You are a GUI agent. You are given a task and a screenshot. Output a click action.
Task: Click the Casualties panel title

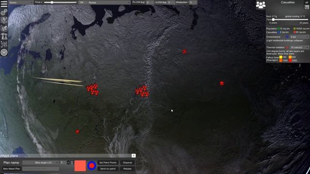pyautogui.click(x=288, y=2)
